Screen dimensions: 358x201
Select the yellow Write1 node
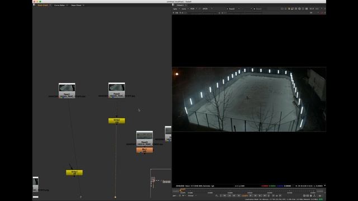click(x=74, y=173)
